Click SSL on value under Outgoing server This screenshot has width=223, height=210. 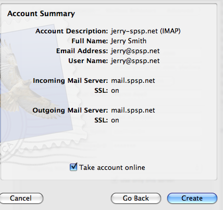(x=115, y=120)
